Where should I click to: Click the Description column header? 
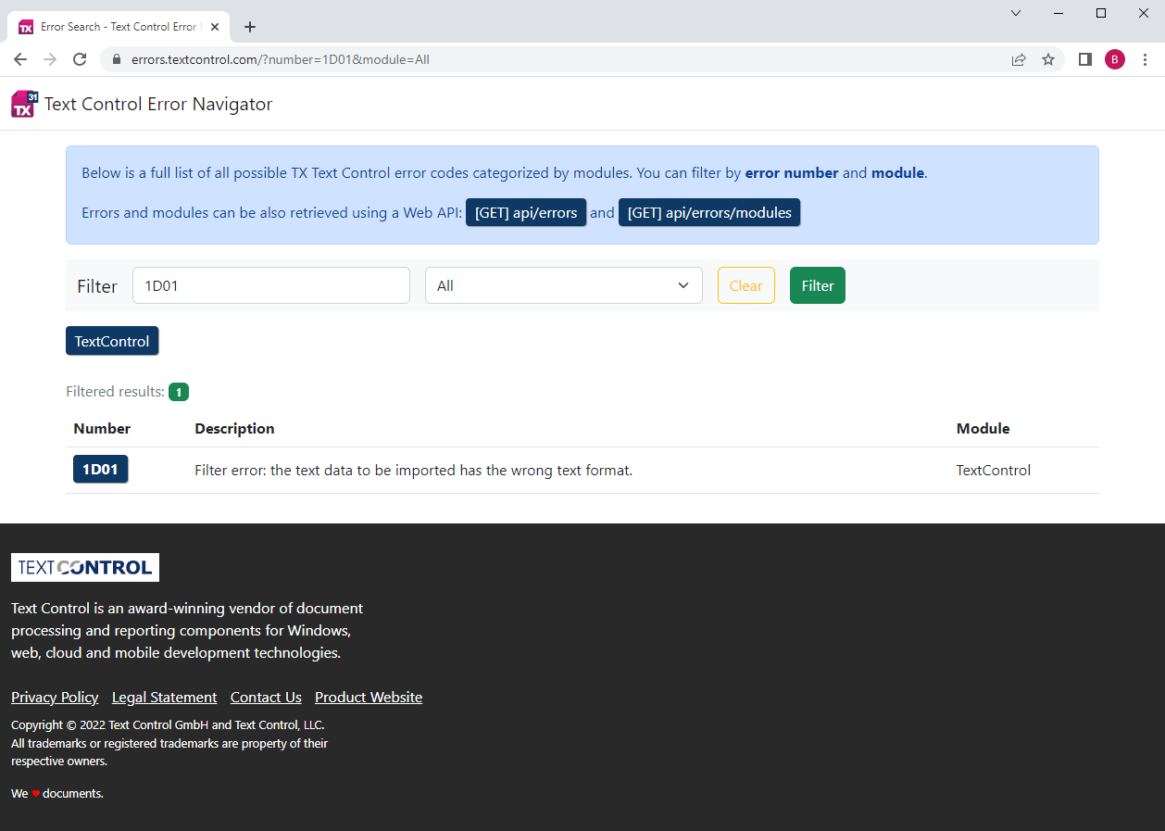click(234, 428)
